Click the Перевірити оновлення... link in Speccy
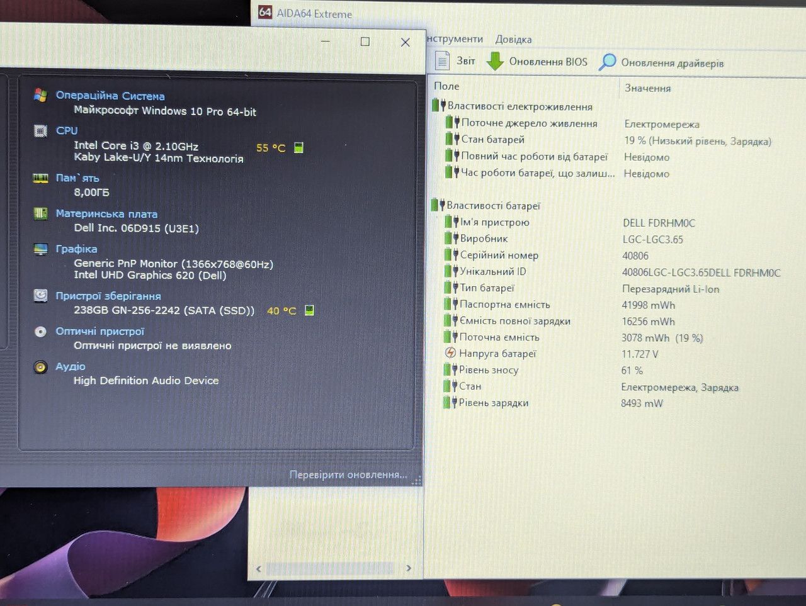Image resolution: width=806 pixels, height=606 pixels. 348,474
